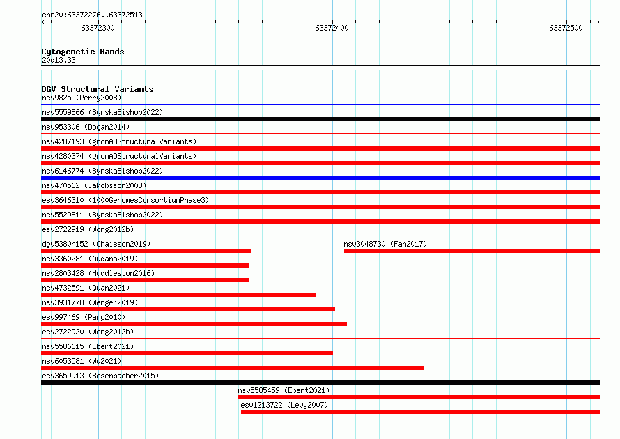Viewport: 620px width, 439px height.
Task: Select the red bar under nsv3931778 (Wenger2019)
Action: [188, 309]
